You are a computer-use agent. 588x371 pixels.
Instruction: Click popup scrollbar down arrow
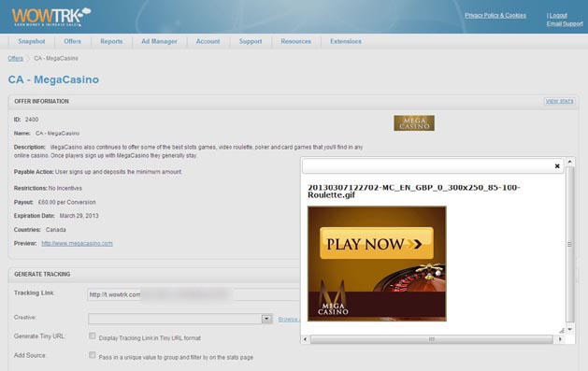(570, 329)
